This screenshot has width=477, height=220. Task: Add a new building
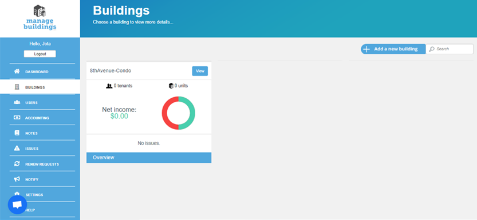point(393,49)
